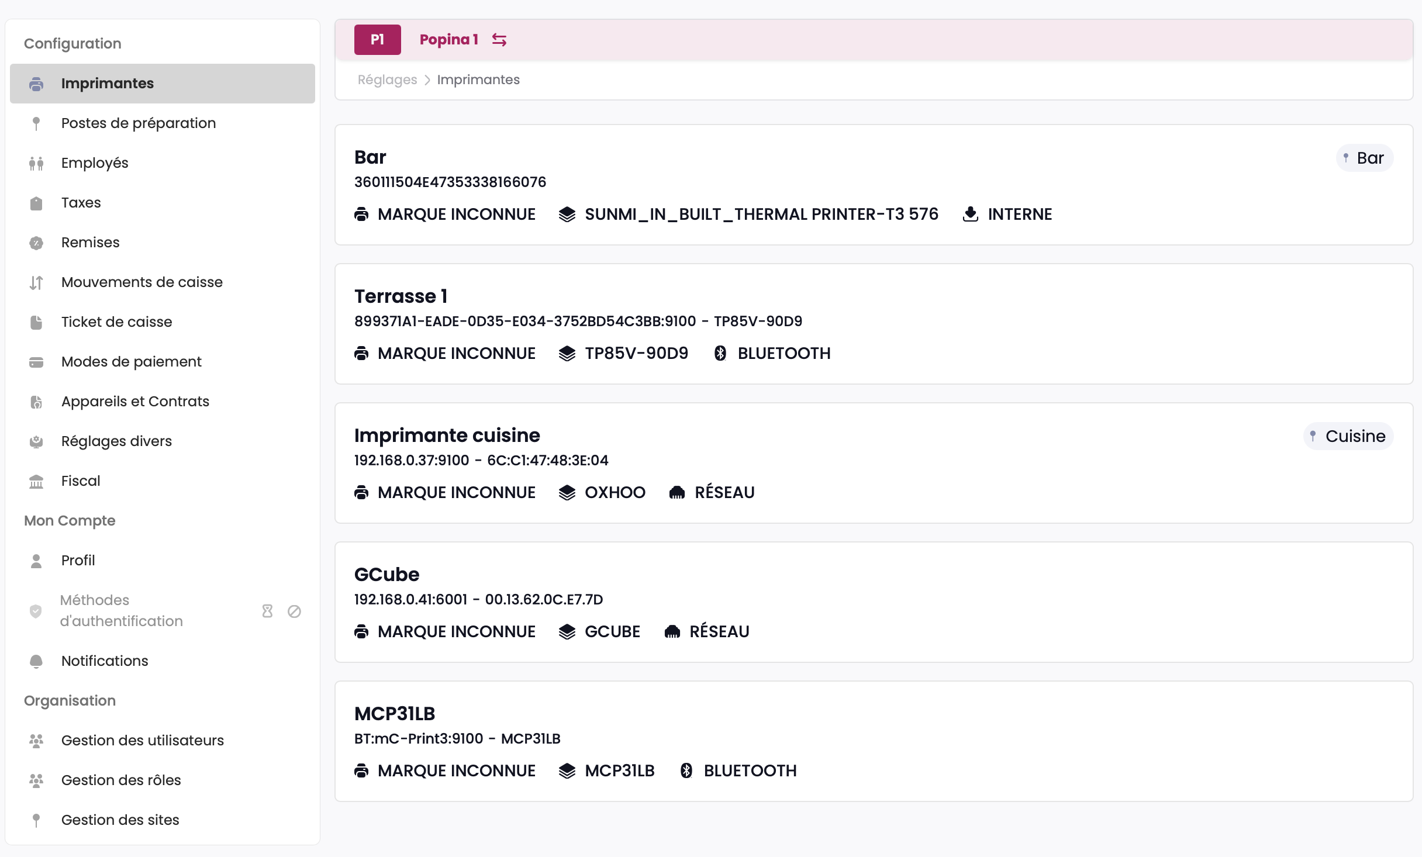Open the Fiscal settings page
This screenshot has width=1422, height=857.
point(81,481)
